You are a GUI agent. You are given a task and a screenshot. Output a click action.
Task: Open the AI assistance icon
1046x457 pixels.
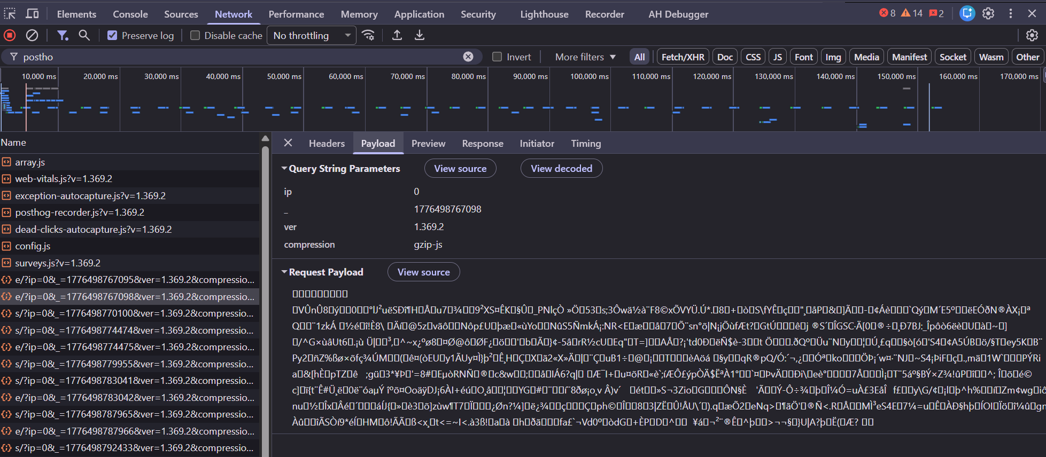(967, 13)
